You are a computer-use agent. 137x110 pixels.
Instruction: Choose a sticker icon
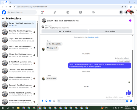[50, 101]
